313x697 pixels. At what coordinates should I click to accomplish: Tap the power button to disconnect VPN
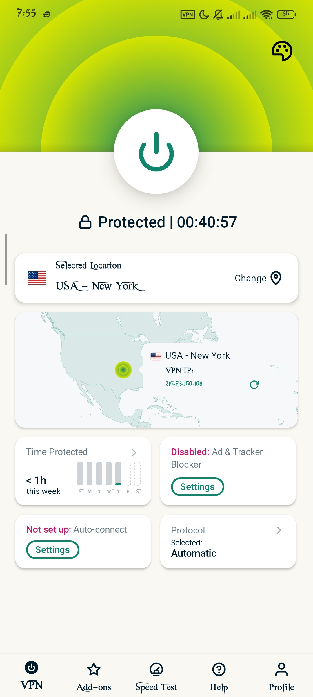pyautogui.click(x=156, y=152)
